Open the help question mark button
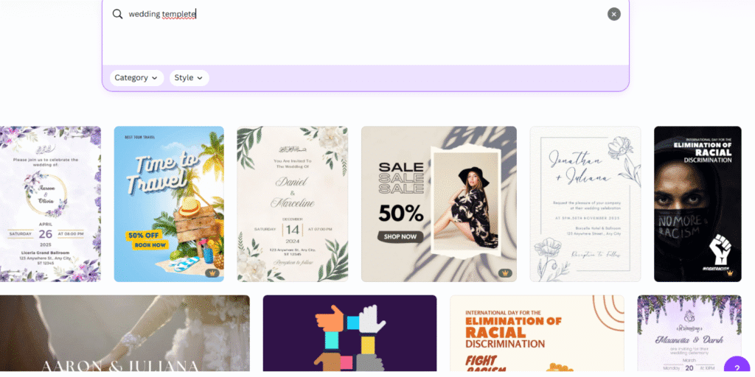Image resolution: width=755 pixels, height=377 pixels. [x=737, y=368]
